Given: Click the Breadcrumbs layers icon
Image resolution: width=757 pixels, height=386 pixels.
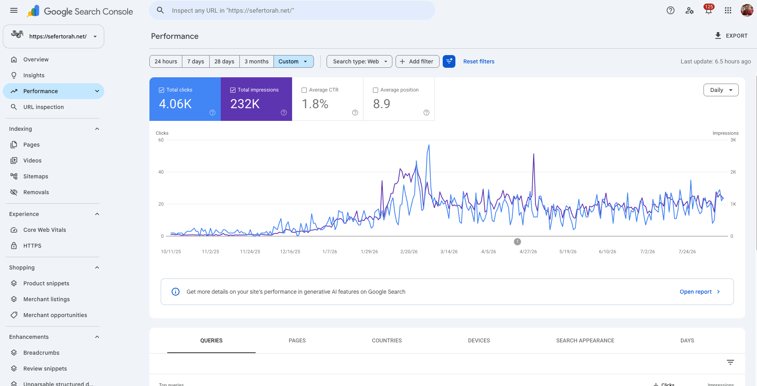Looking at the screenshot, I should tap(14, 353).
